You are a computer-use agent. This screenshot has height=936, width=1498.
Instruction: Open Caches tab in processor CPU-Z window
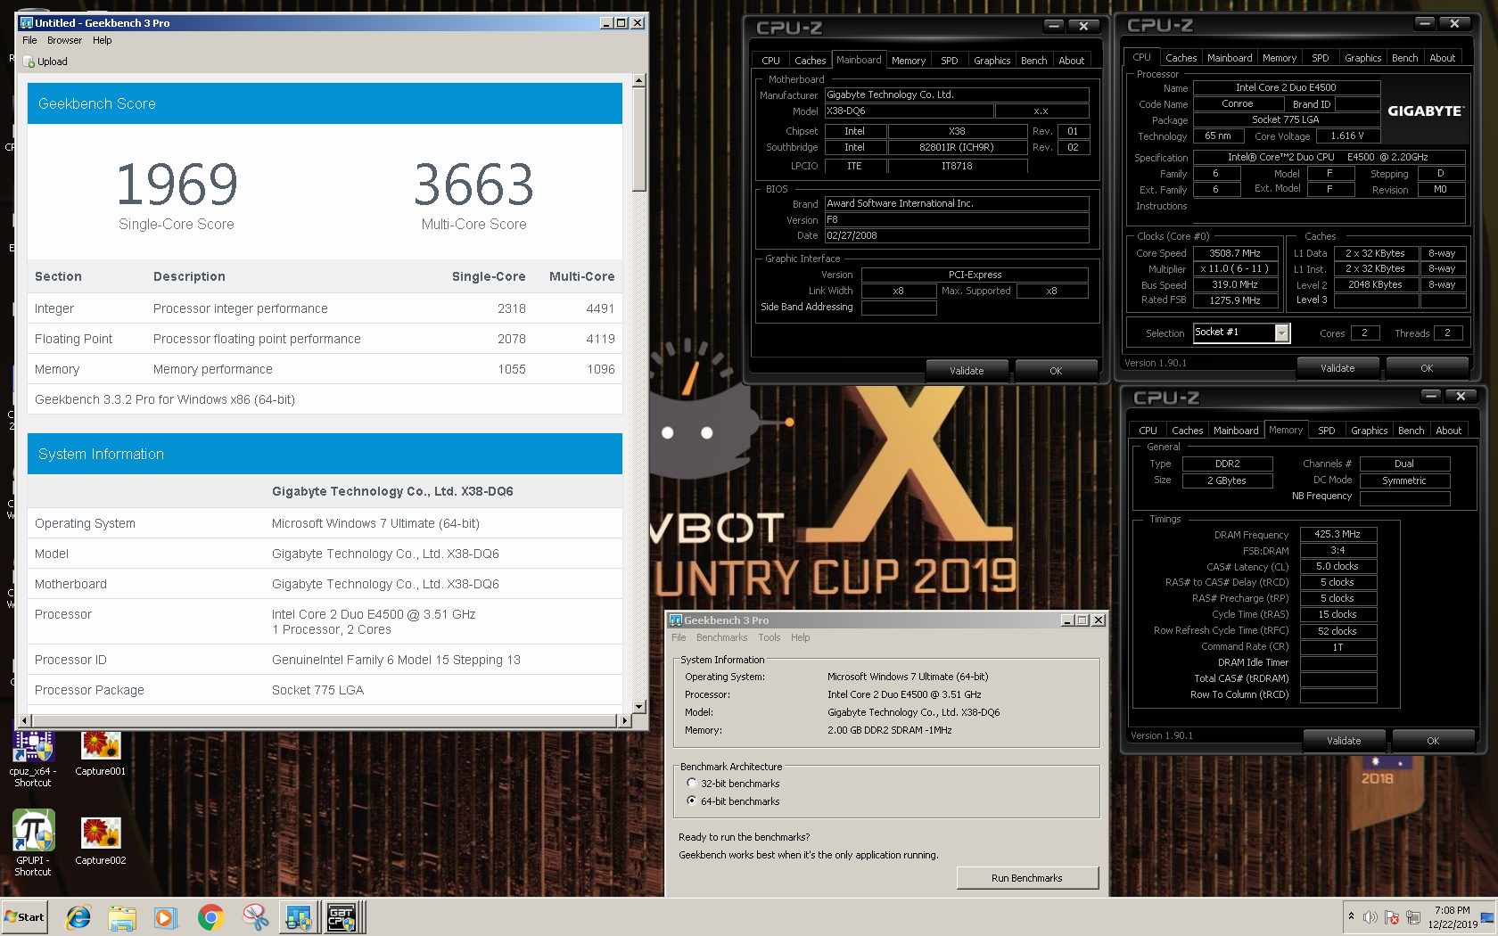(1181, 58)
